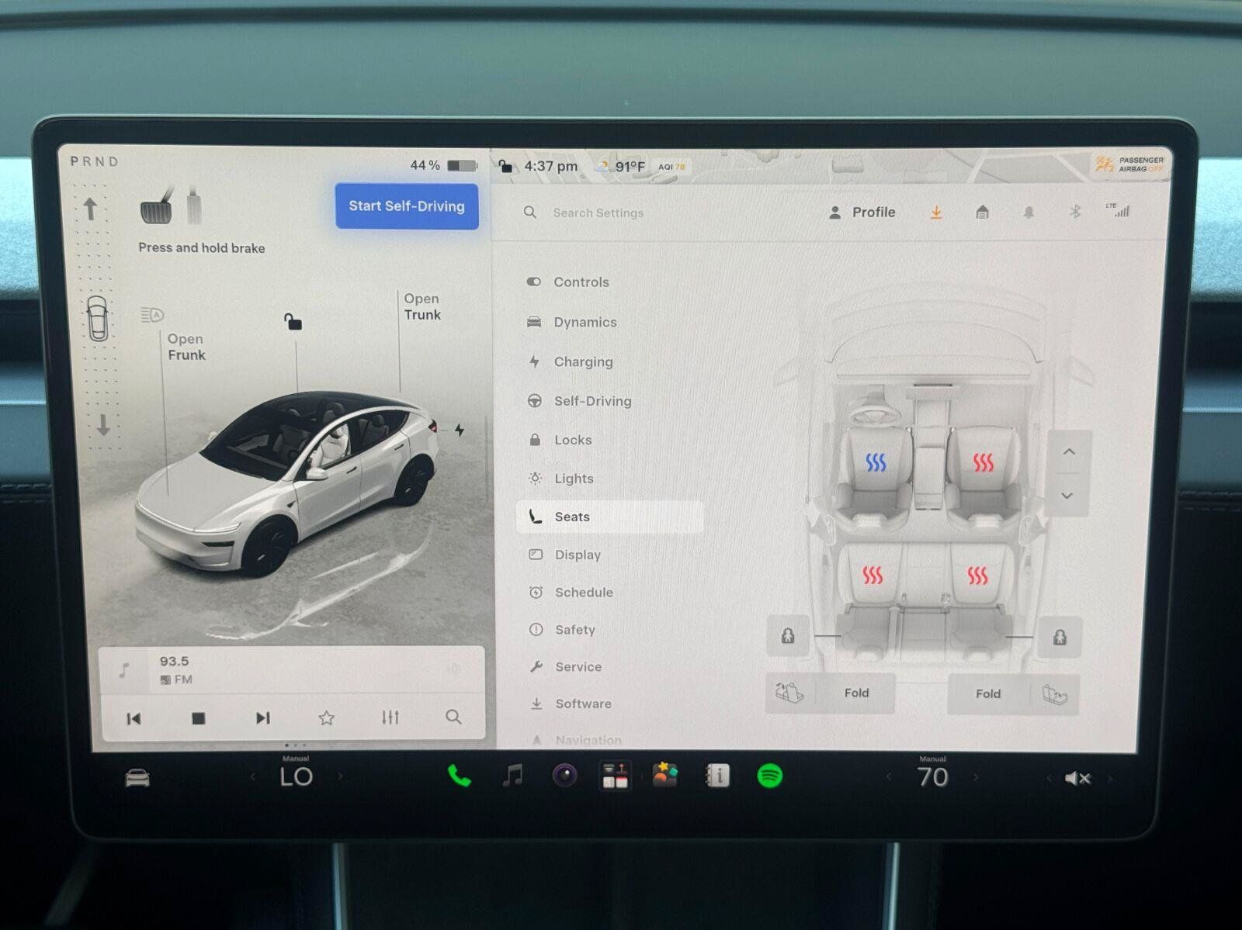Open the app launcher icon

(615, 775)
